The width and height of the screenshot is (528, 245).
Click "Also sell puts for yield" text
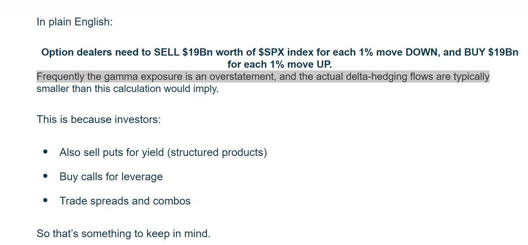click(113, 152)
